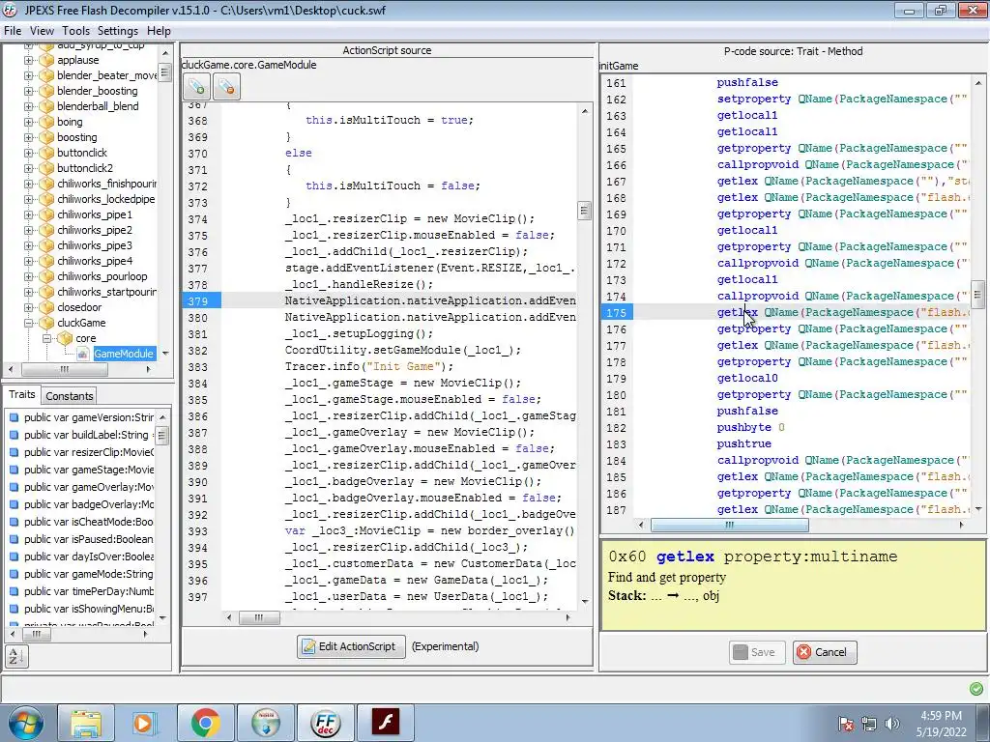This screenshot has height=742, width=990.
Task: Click the Cancel button red icon
Action: (x=803, y=652)
